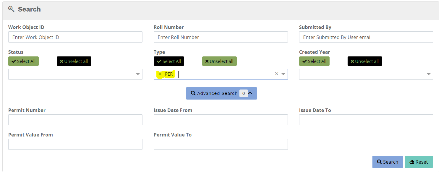Click Select All under Type

169,61
